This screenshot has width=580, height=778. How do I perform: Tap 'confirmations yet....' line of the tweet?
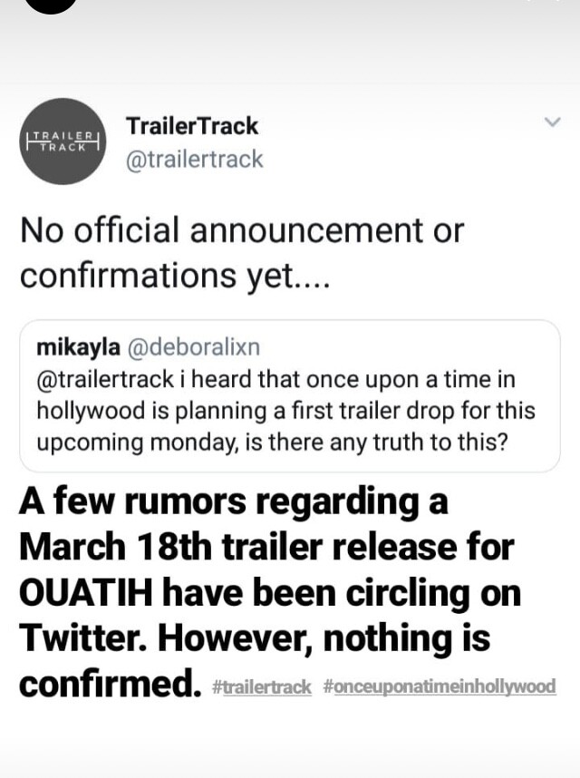point(175,276)
